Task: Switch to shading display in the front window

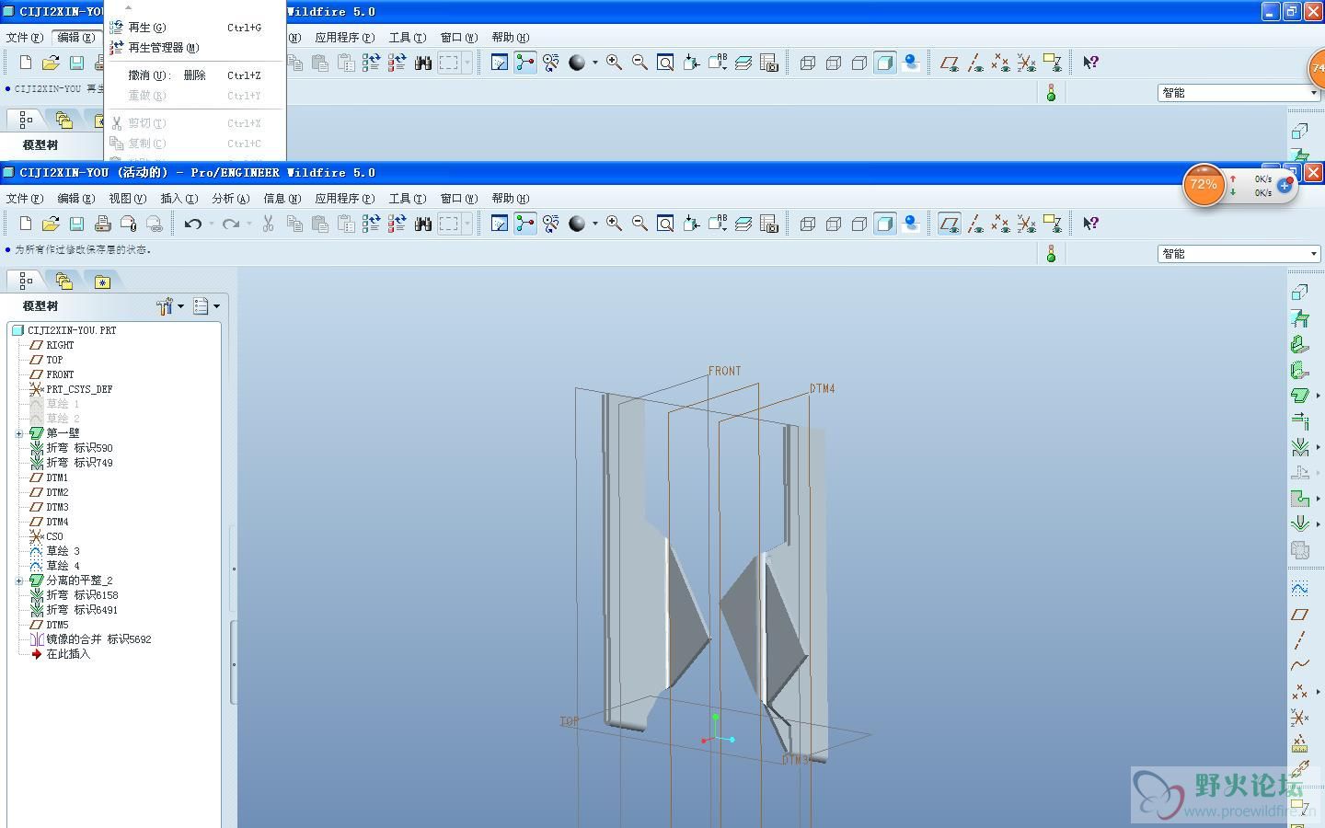Action: point(885,224)
